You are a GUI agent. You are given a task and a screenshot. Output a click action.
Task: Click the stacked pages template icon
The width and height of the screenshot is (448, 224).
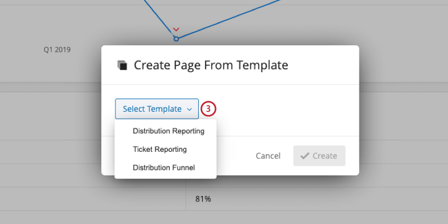click(122, 65)
